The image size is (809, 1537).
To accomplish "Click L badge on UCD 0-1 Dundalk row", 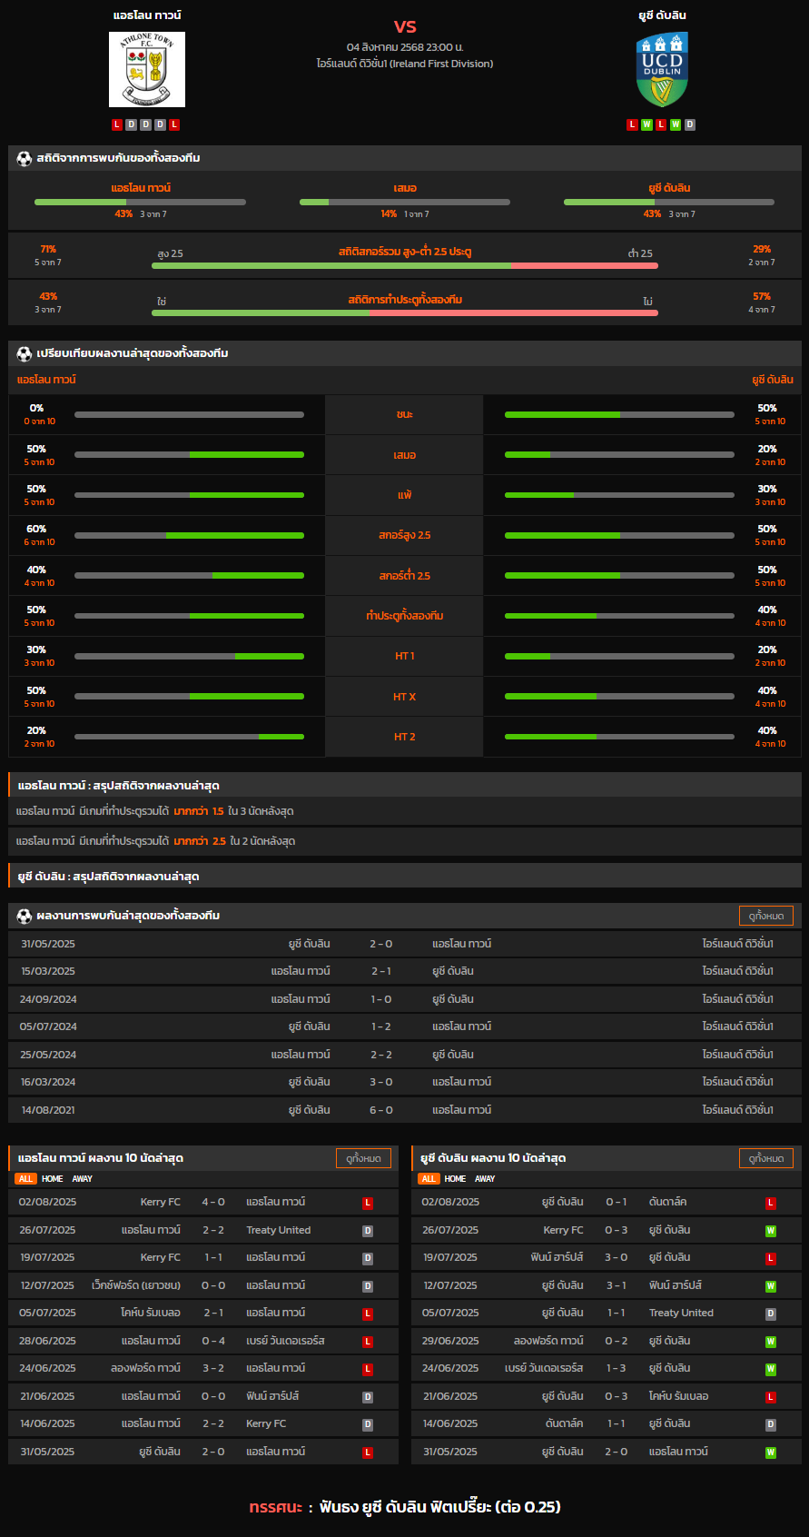I will 771,1203.
